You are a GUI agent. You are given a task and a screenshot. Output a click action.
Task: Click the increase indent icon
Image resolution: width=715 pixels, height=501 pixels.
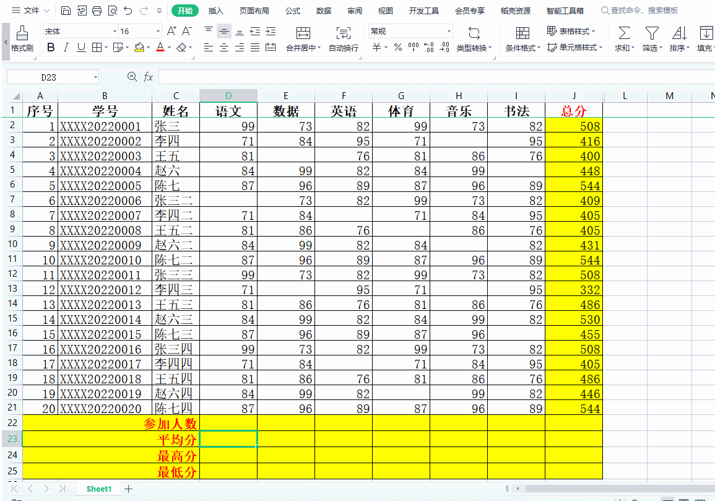(x=271, y=31)
